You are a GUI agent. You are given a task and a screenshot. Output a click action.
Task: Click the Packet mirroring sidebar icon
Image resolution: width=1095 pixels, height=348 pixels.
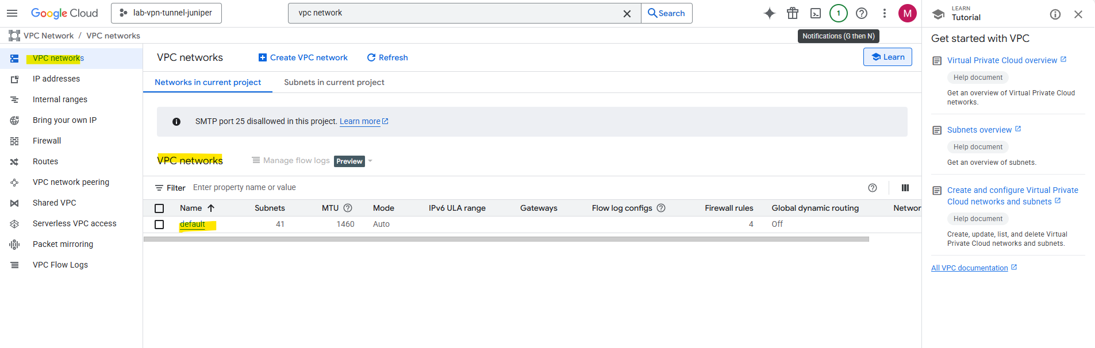[14, 245]
